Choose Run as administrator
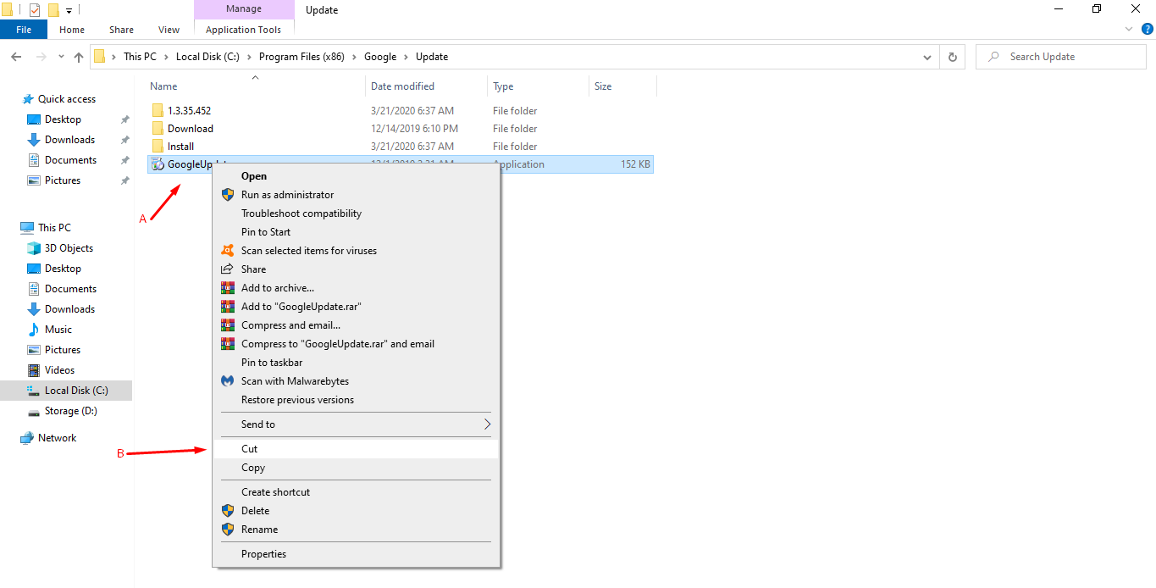 coord(356,195)
